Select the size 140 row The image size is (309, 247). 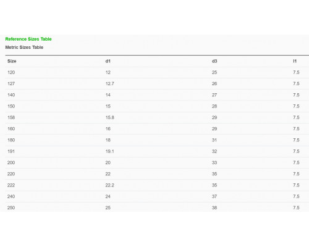(x=157, y=95)
